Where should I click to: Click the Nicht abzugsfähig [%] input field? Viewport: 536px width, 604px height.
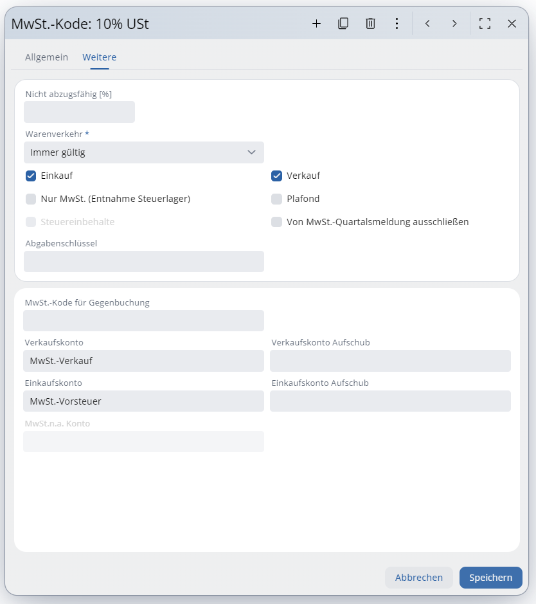tap(79, 112)
